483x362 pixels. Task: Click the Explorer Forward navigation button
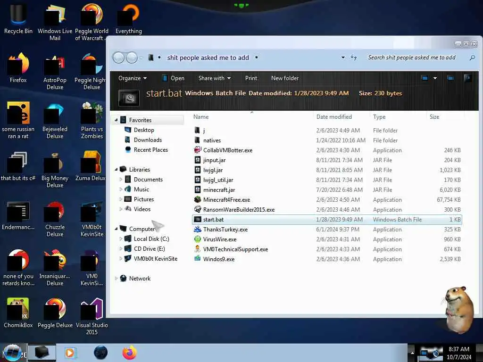[132, 58]
